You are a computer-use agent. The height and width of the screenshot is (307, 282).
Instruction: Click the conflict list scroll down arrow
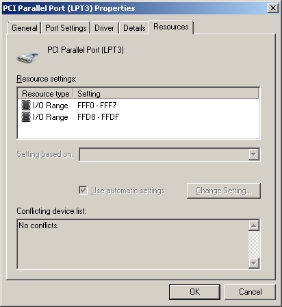point(254,263)
